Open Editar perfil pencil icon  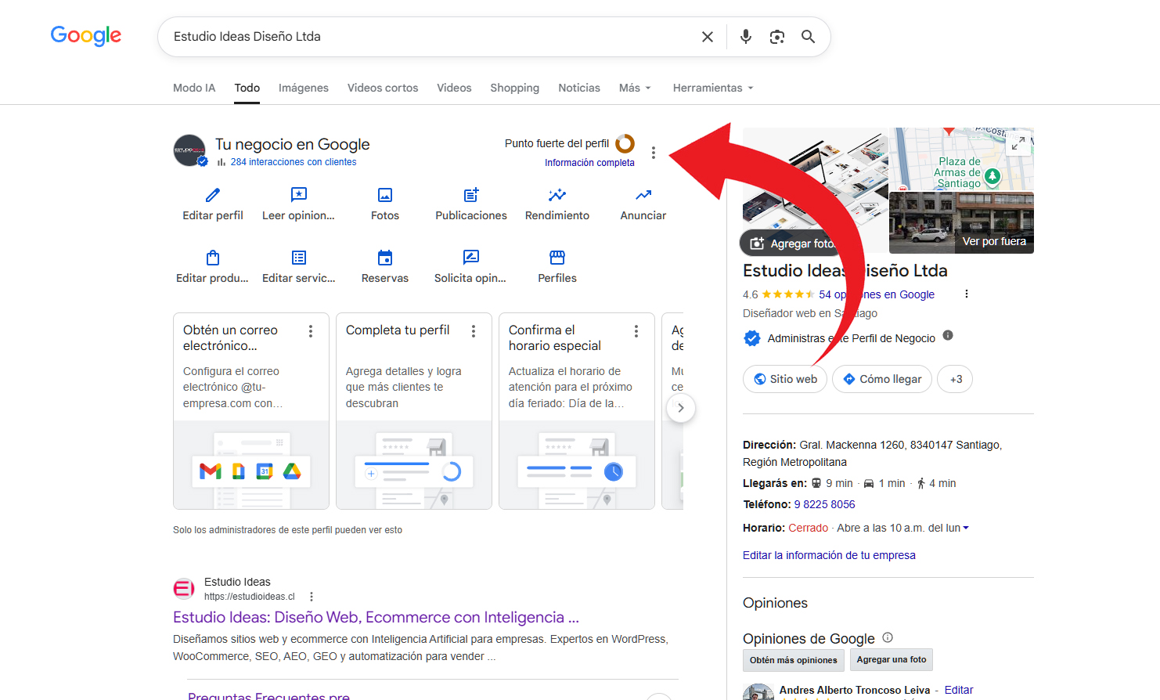pos(213,195)
